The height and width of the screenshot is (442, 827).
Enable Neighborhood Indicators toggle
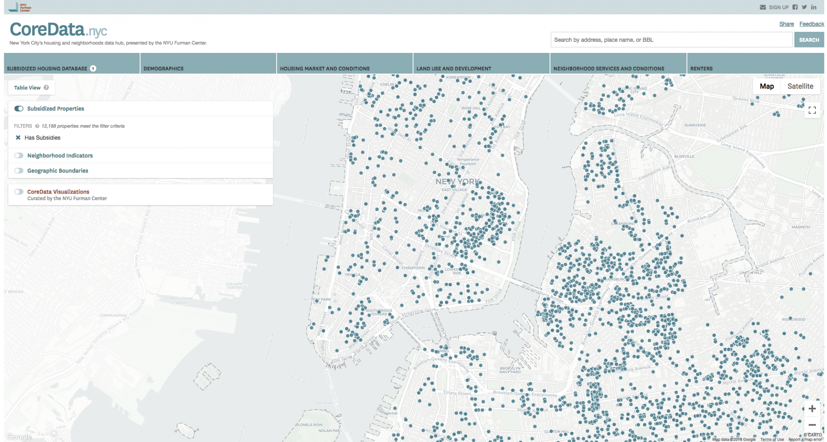[19, 155]
